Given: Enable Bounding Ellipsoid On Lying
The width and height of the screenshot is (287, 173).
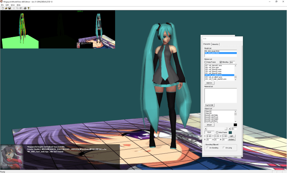Looking at the screenshot, I should point(224,148).
